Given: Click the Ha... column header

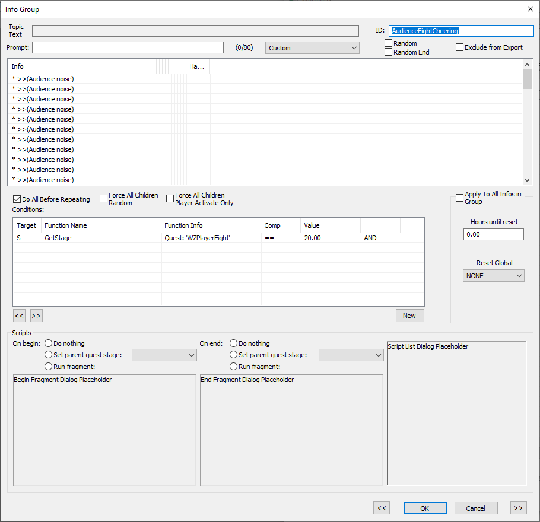Looking at the screenshot, I should 198,66.
